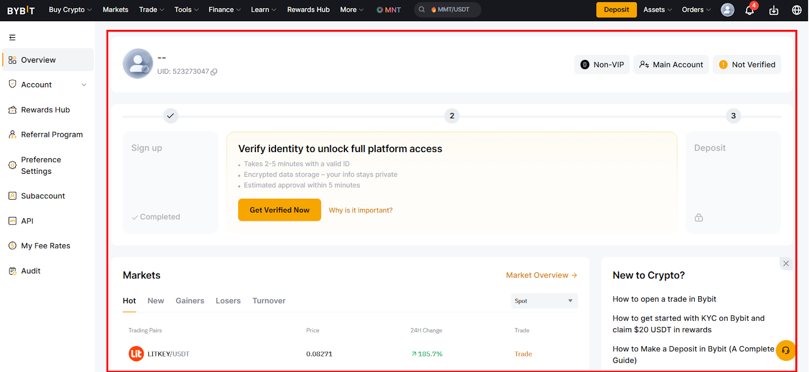The width and height of the screenshot is (809, 372).
Task: Open the Finance dropdown menu
Action: pos(224,10)
